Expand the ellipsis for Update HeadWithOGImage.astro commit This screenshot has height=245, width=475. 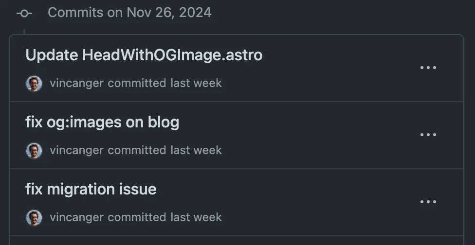tap(428, 68)
